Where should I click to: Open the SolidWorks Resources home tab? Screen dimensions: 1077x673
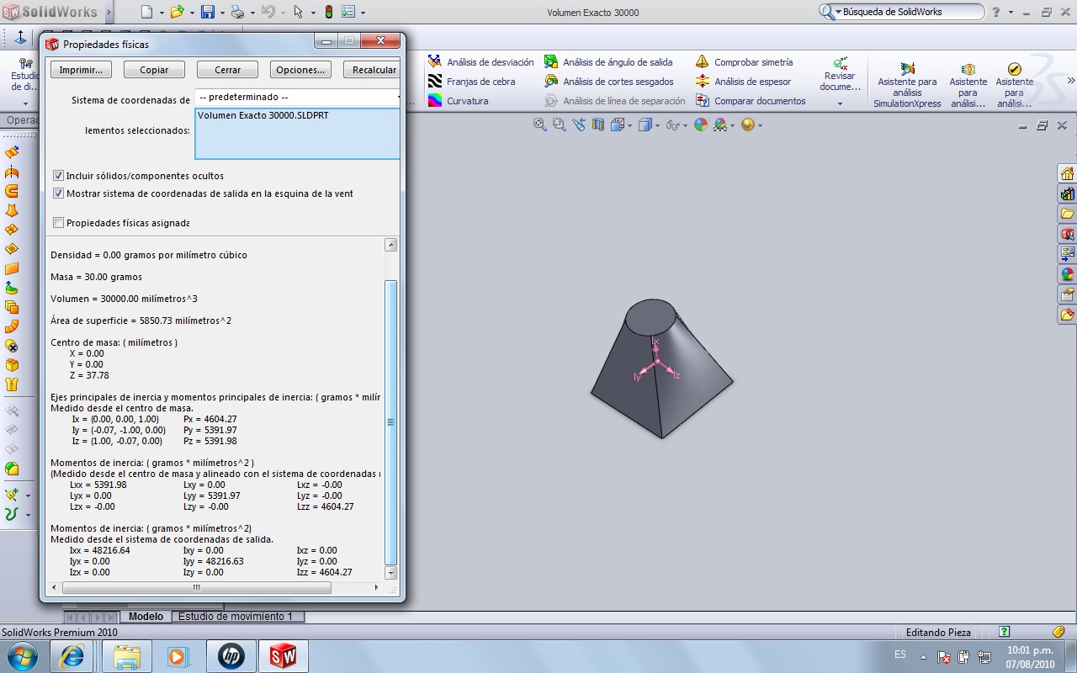pyautogui.click(x=1067, y=173)
